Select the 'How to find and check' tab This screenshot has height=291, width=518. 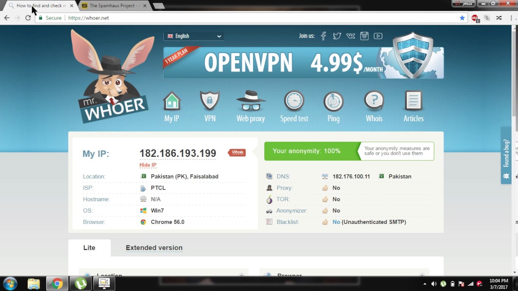pos(40,6)
